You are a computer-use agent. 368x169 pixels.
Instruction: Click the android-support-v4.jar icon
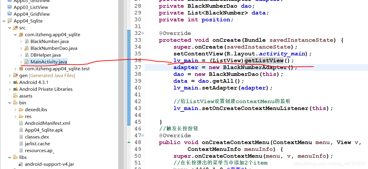(21, 164)
